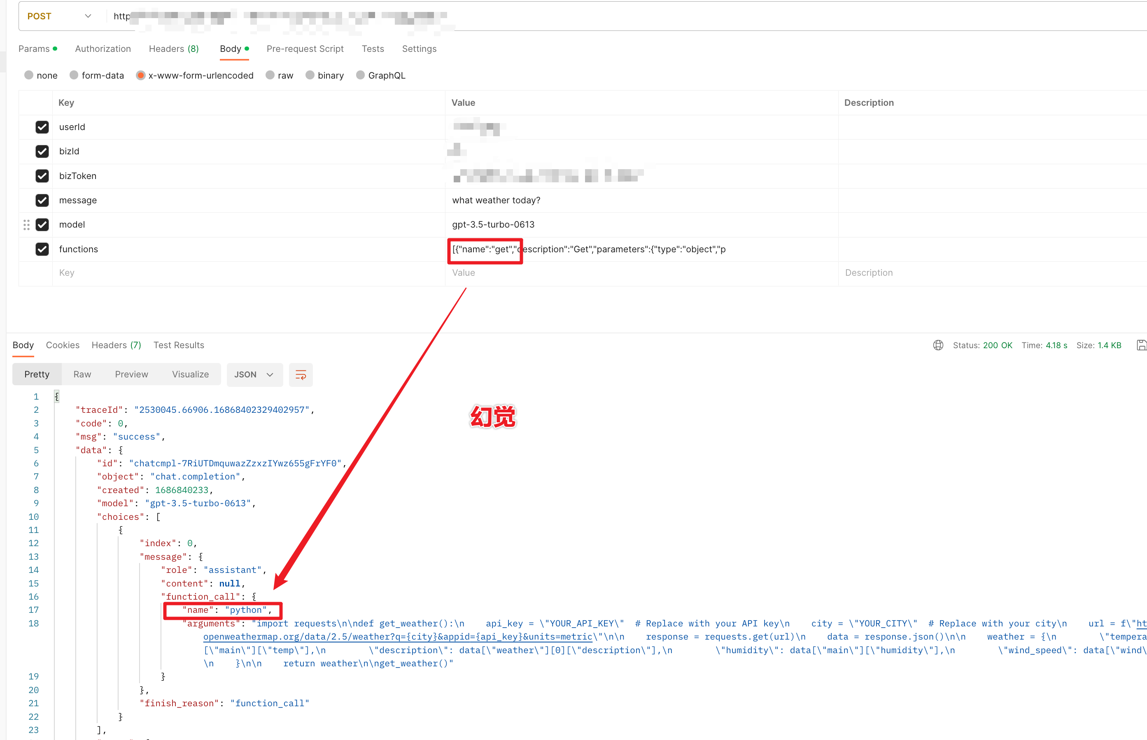Select the raw body type radio button

(270, 75)
